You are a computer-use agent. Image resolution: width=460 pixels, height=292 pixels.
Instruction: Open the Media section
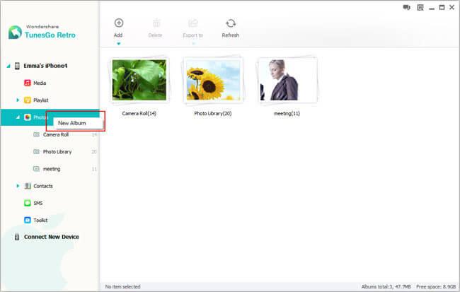pyautogui.click(x=40, y=83)
